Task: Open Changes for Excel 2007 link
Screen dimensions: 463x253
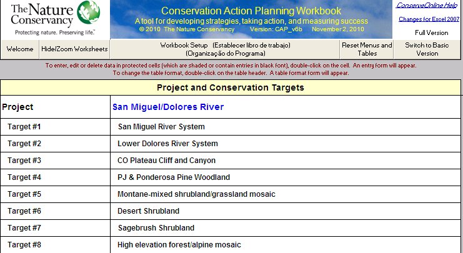Action: point(429,19)
